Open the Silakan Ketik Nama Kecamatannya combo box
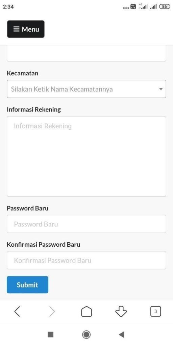Viewport: 173px width, 346px height. (x=86, y=89)
